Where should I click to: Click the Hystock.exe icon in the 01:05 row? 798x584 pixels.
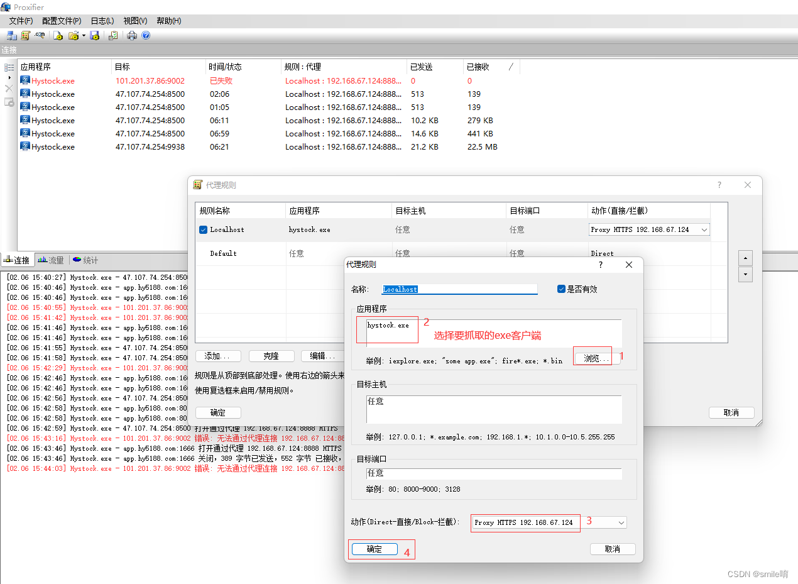(25, 107)
